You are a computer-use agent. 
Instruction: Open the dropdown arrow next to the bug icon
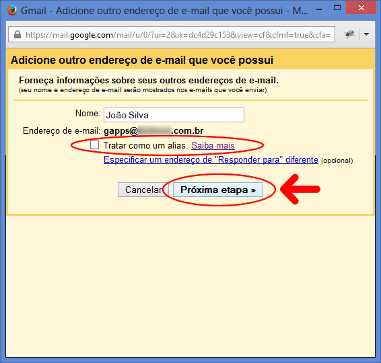coord(366,34)
